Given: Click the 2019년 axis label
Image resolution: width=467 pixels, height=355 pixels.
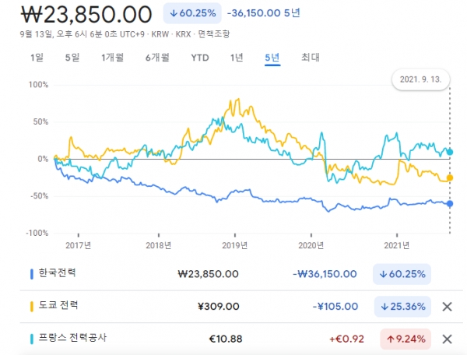Looking at the screenshot, I should click(235, 245).
